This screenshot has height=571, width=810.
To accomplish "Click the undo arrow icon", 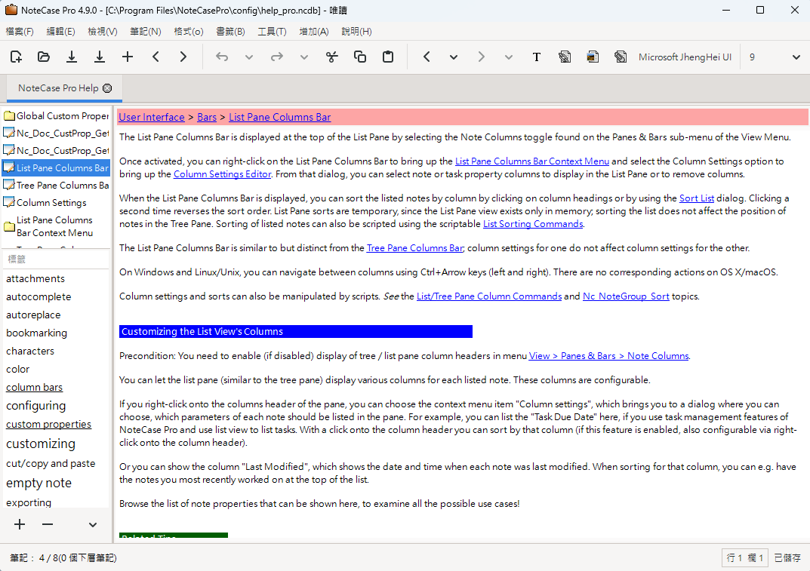I will coord(222,57).
